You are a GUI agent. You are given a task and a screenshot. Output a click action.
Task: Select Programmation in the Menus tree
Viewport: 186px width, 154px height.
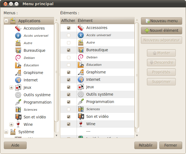click(37, 102)
